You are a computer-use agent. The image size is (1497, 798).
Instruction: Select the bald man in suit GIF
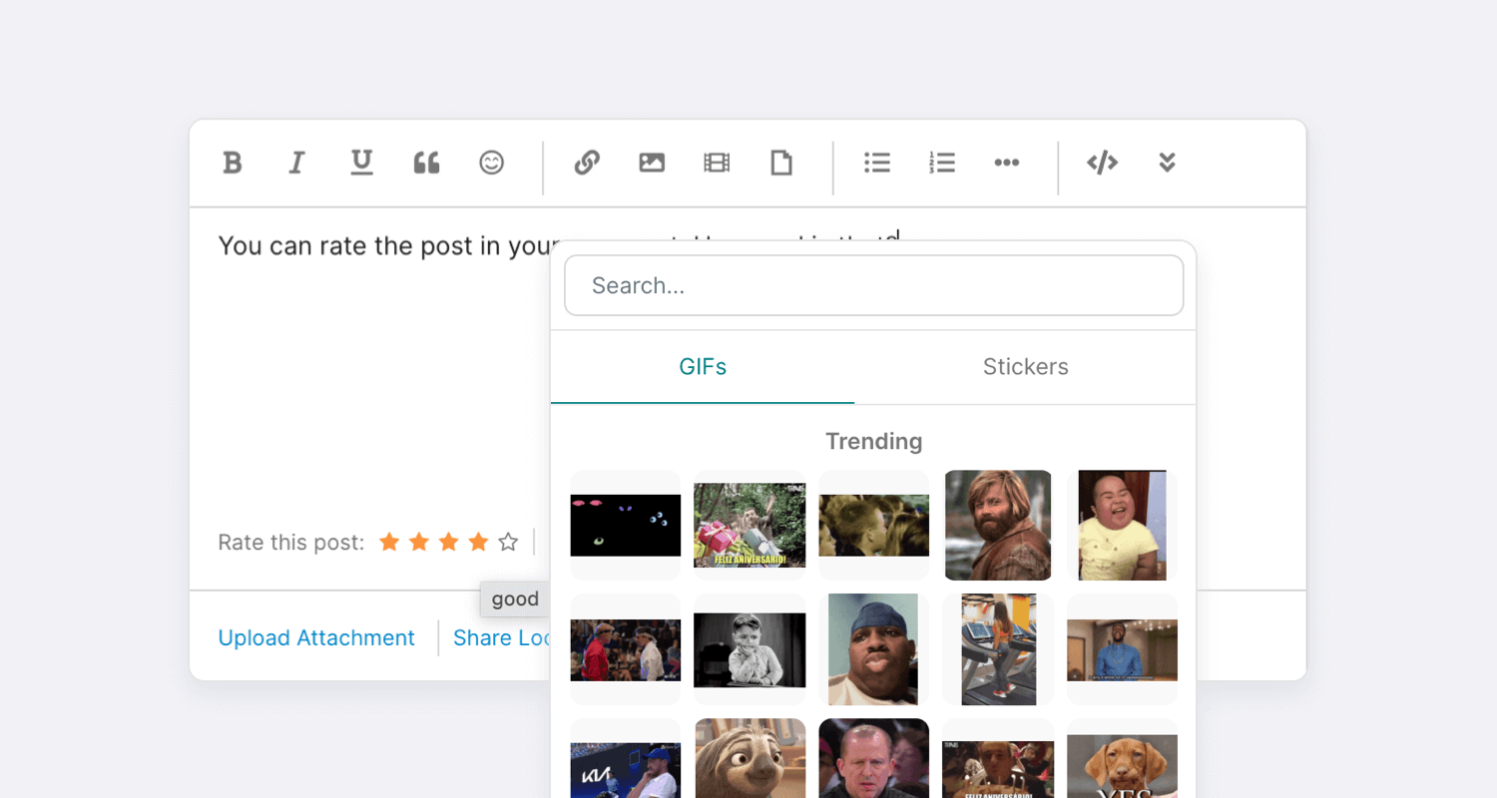[x=873, y=758]
